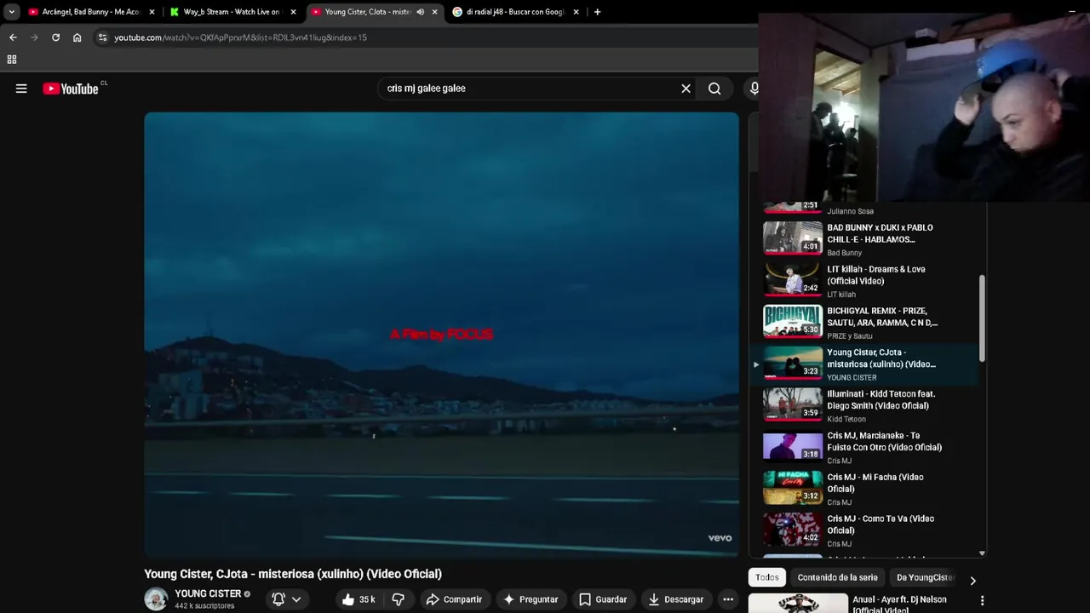Go forward with browser forward arrow
The height and width of the screenshot is (613, 1090).
34,37
